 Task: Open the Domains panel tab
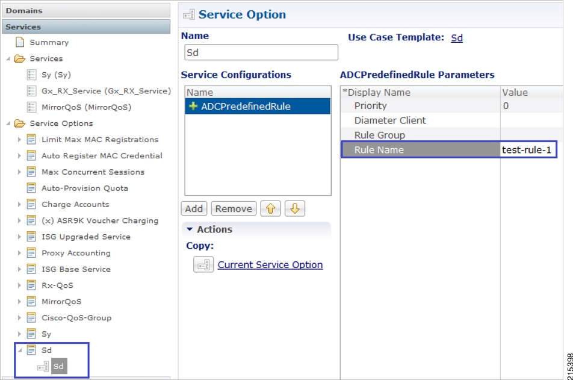click(x=86, y=11)
